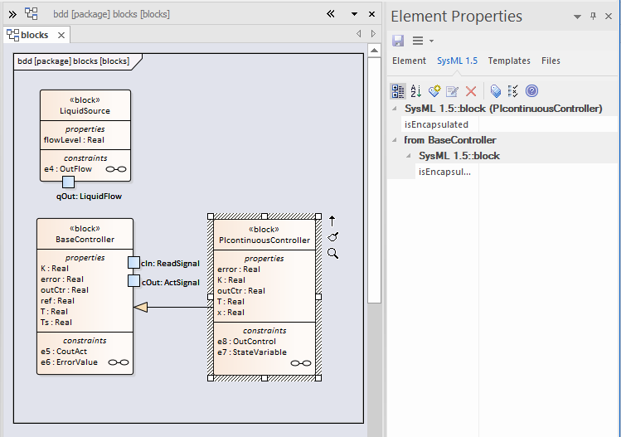This screenshot has height=437, width=621.
Task: Click the quick linker arrow beside PIcontinuousController
Action: click(x=332, y=221)
